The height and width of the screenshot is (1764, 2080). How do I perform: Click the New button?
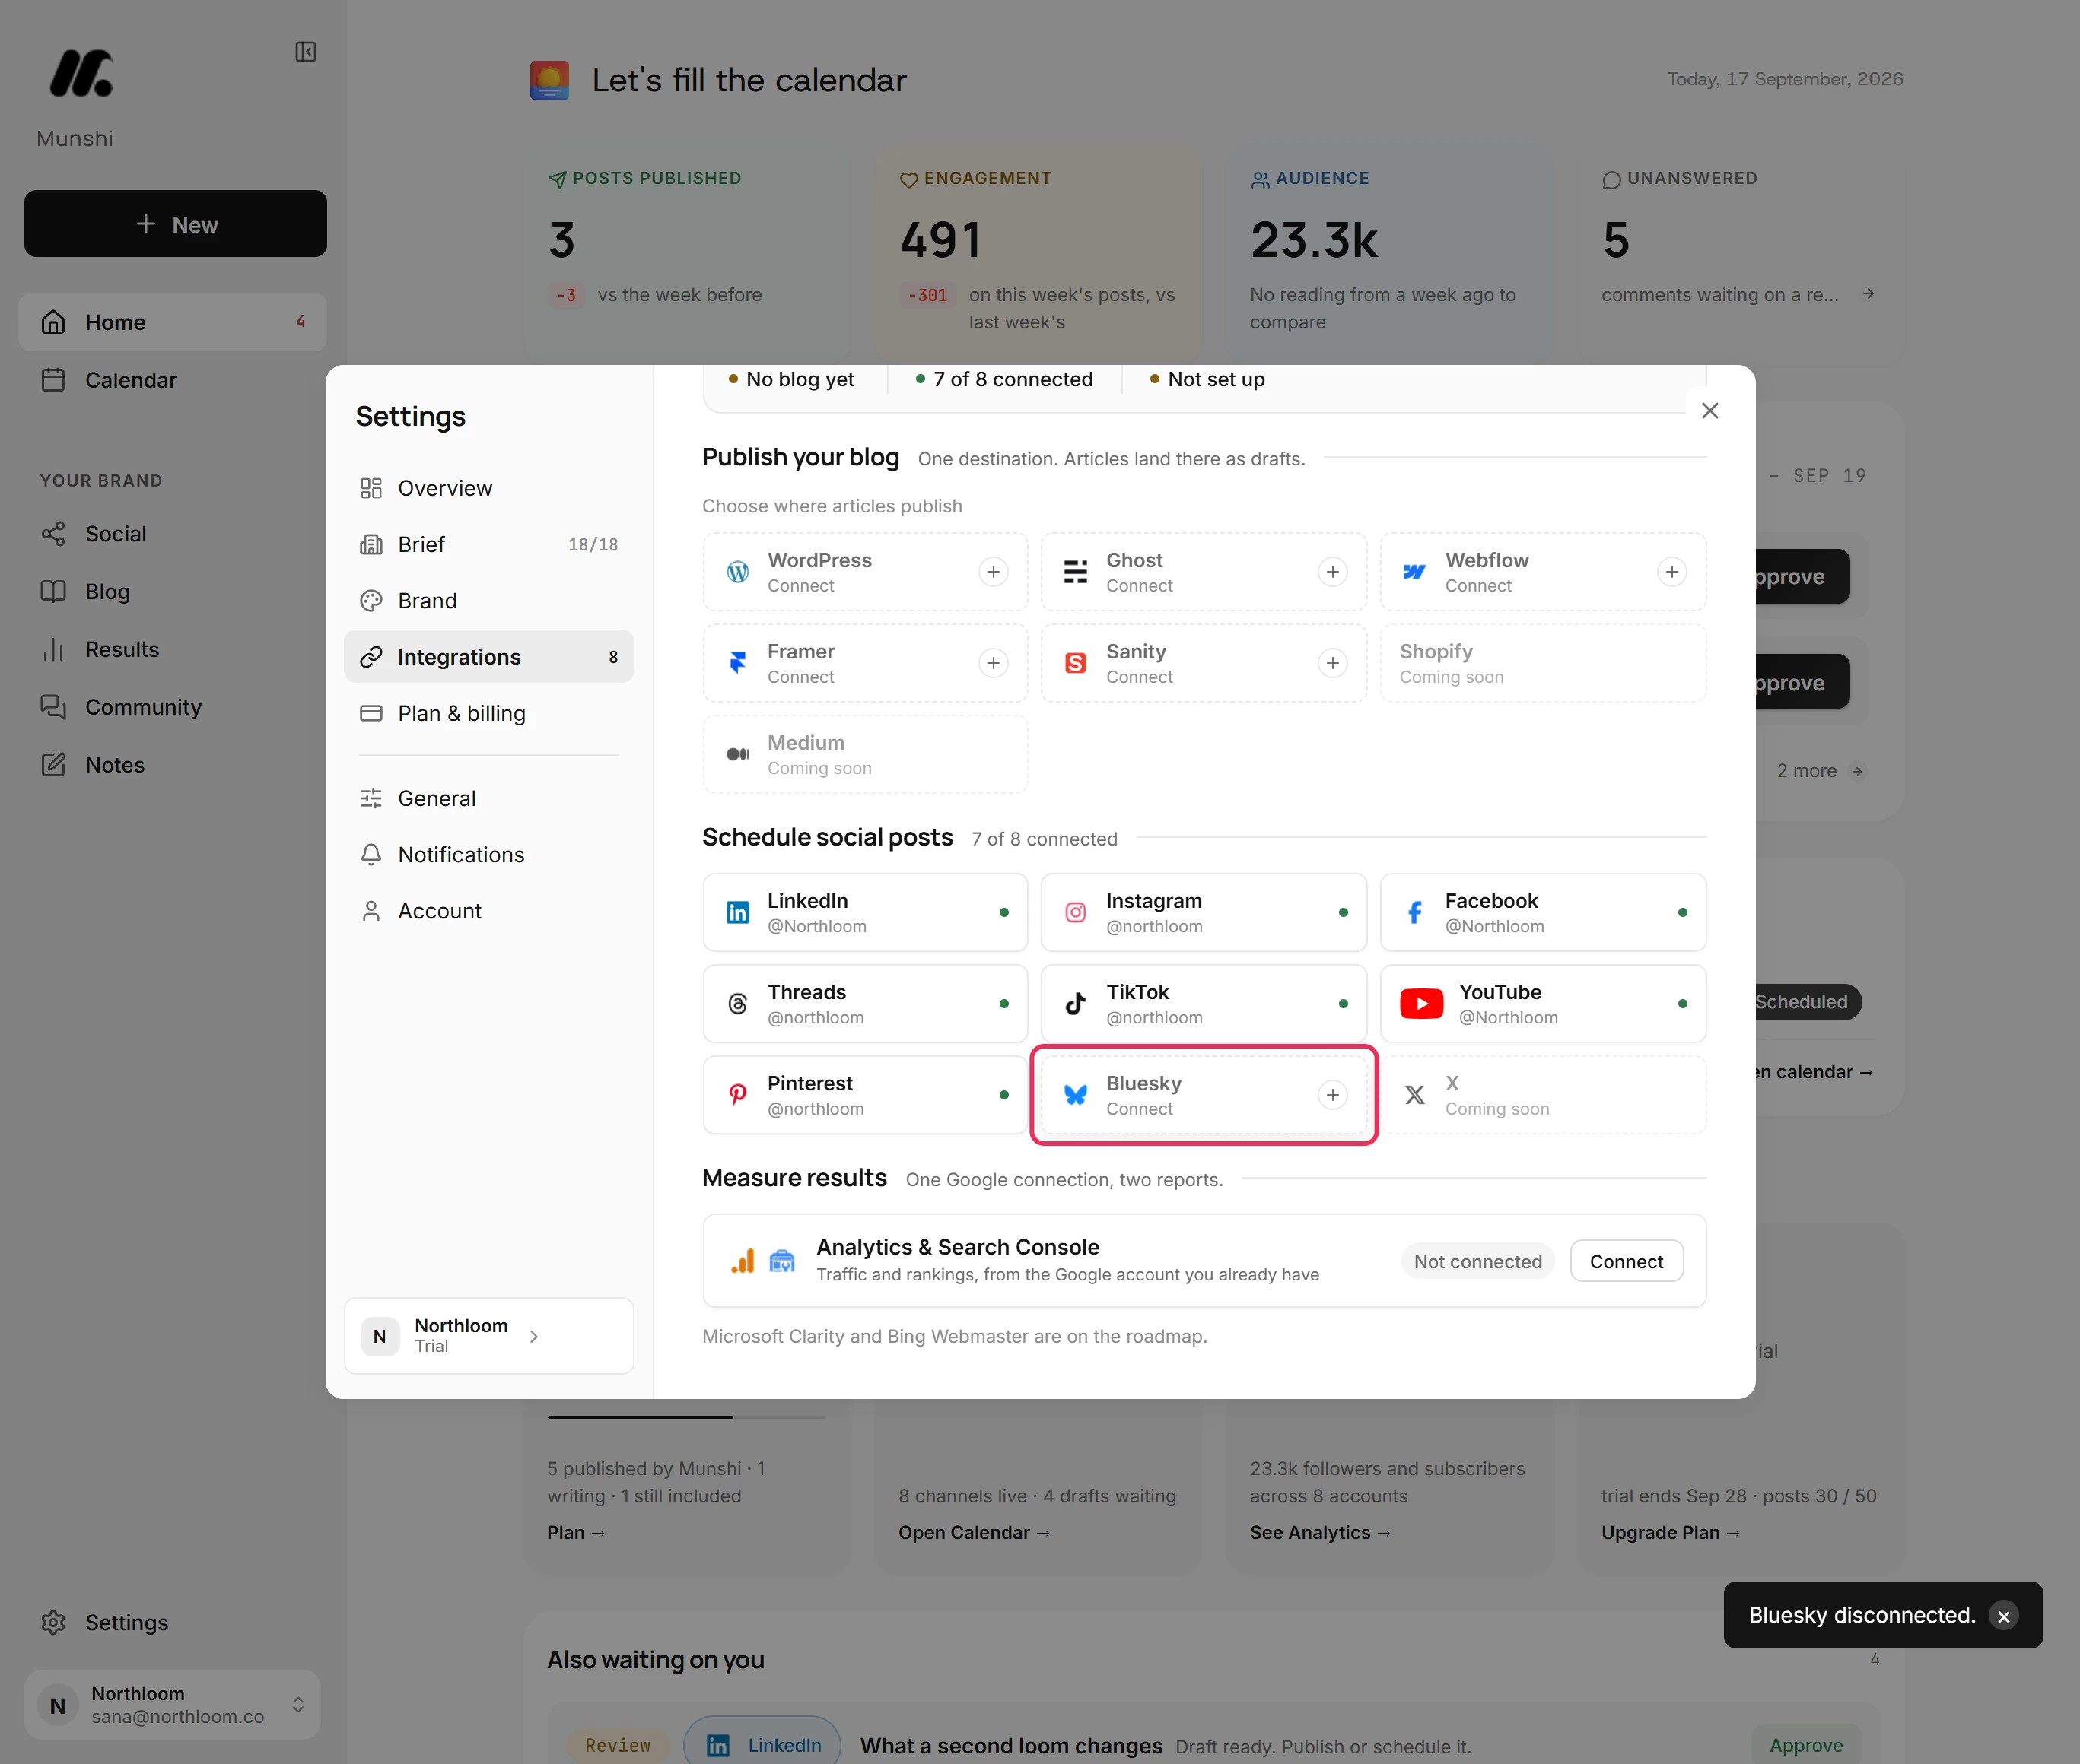[x=176, y=224]
